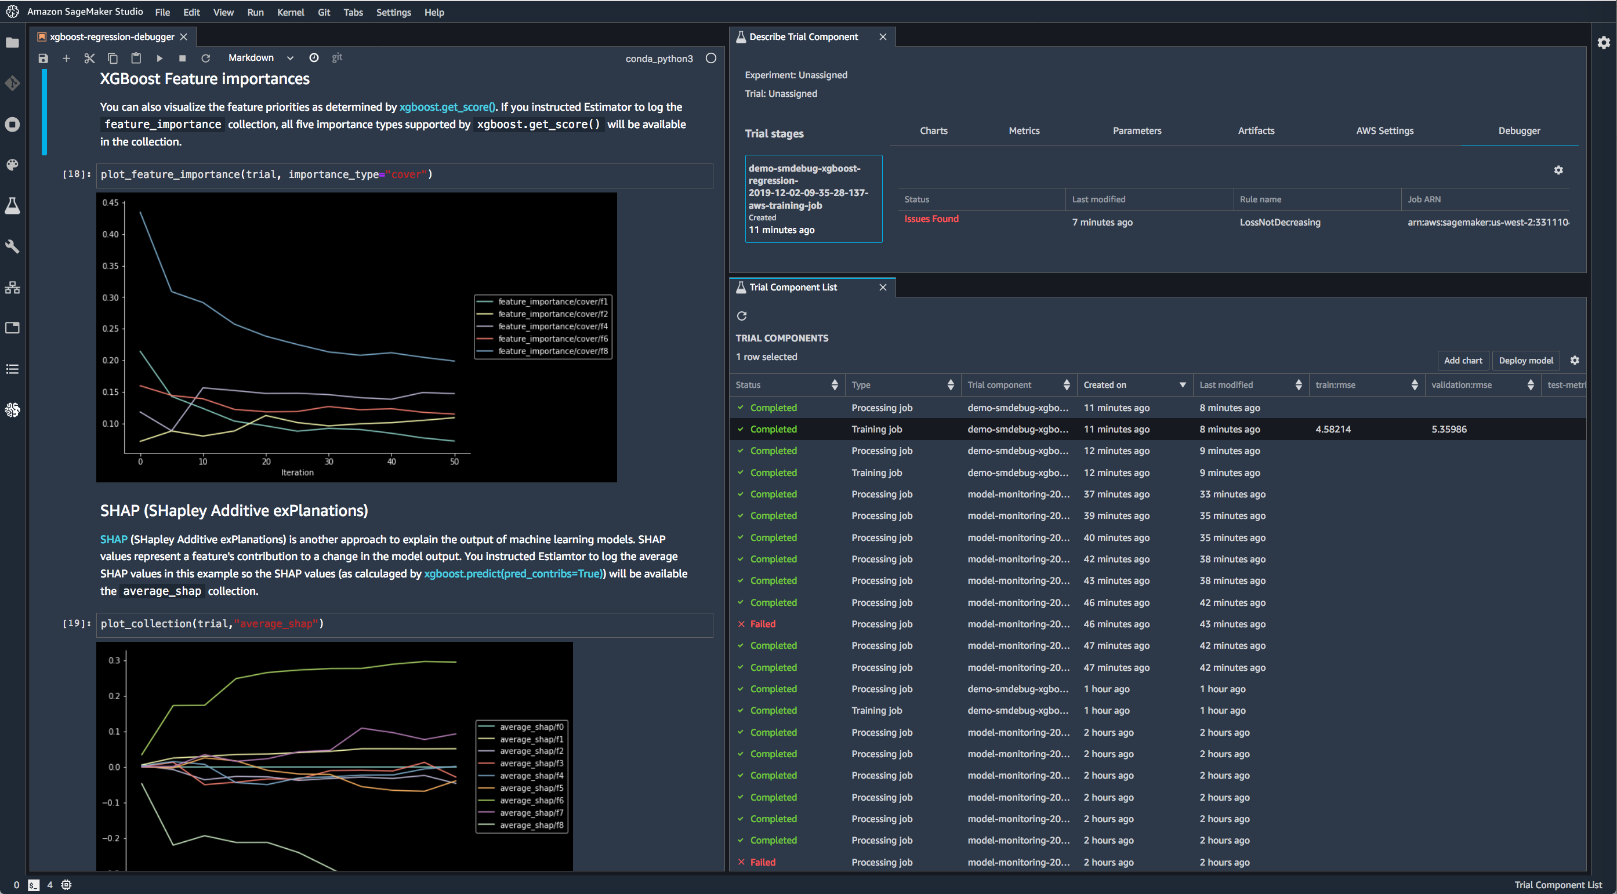Image resolution: width=1617 pixels, height=894 pixels.
Task: Cut the selected cell with the scissors icon
Action: tap(89, 59)
